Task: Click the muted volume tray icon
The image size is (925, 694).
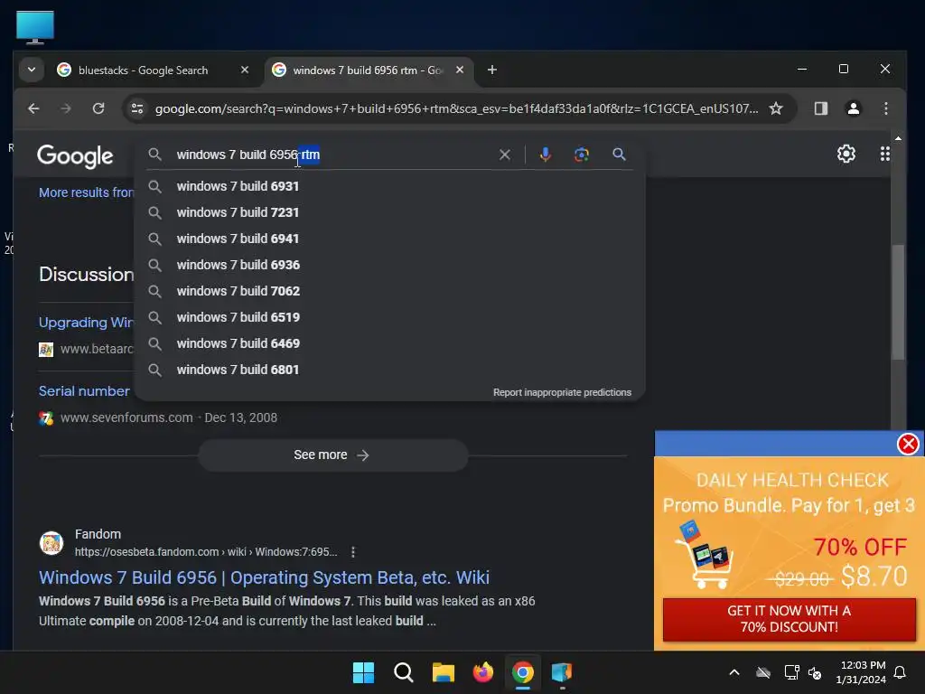Action: [815, 672]
